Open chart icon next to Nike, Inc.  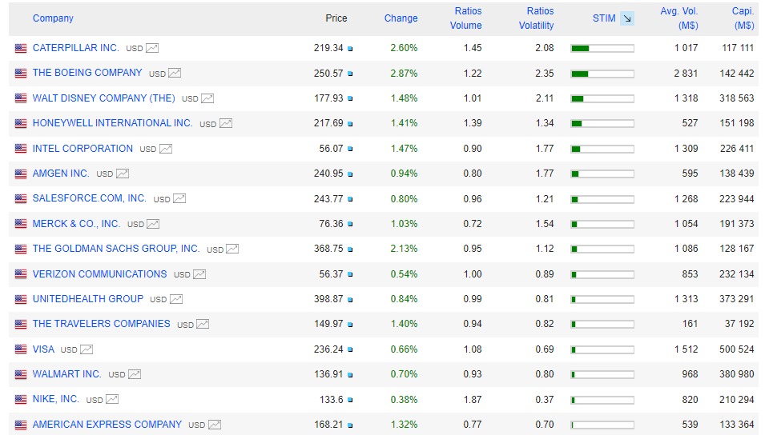pyautogui.click(x=112, y=400)
